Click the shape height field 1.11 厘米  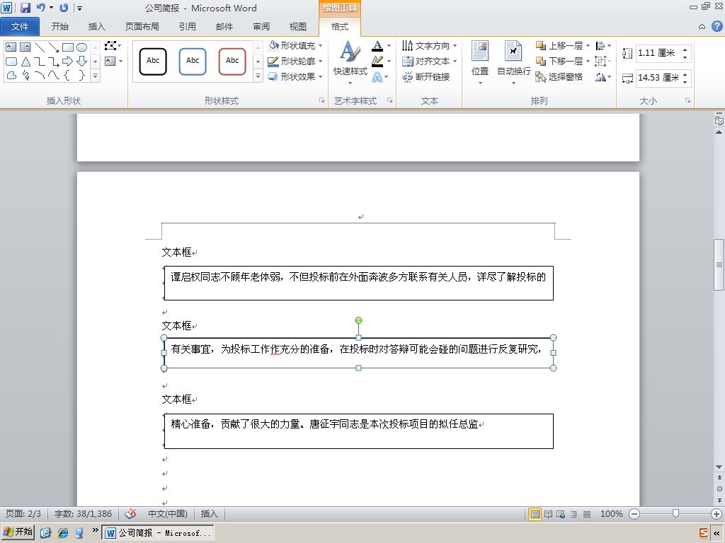(x=658, y=52)
